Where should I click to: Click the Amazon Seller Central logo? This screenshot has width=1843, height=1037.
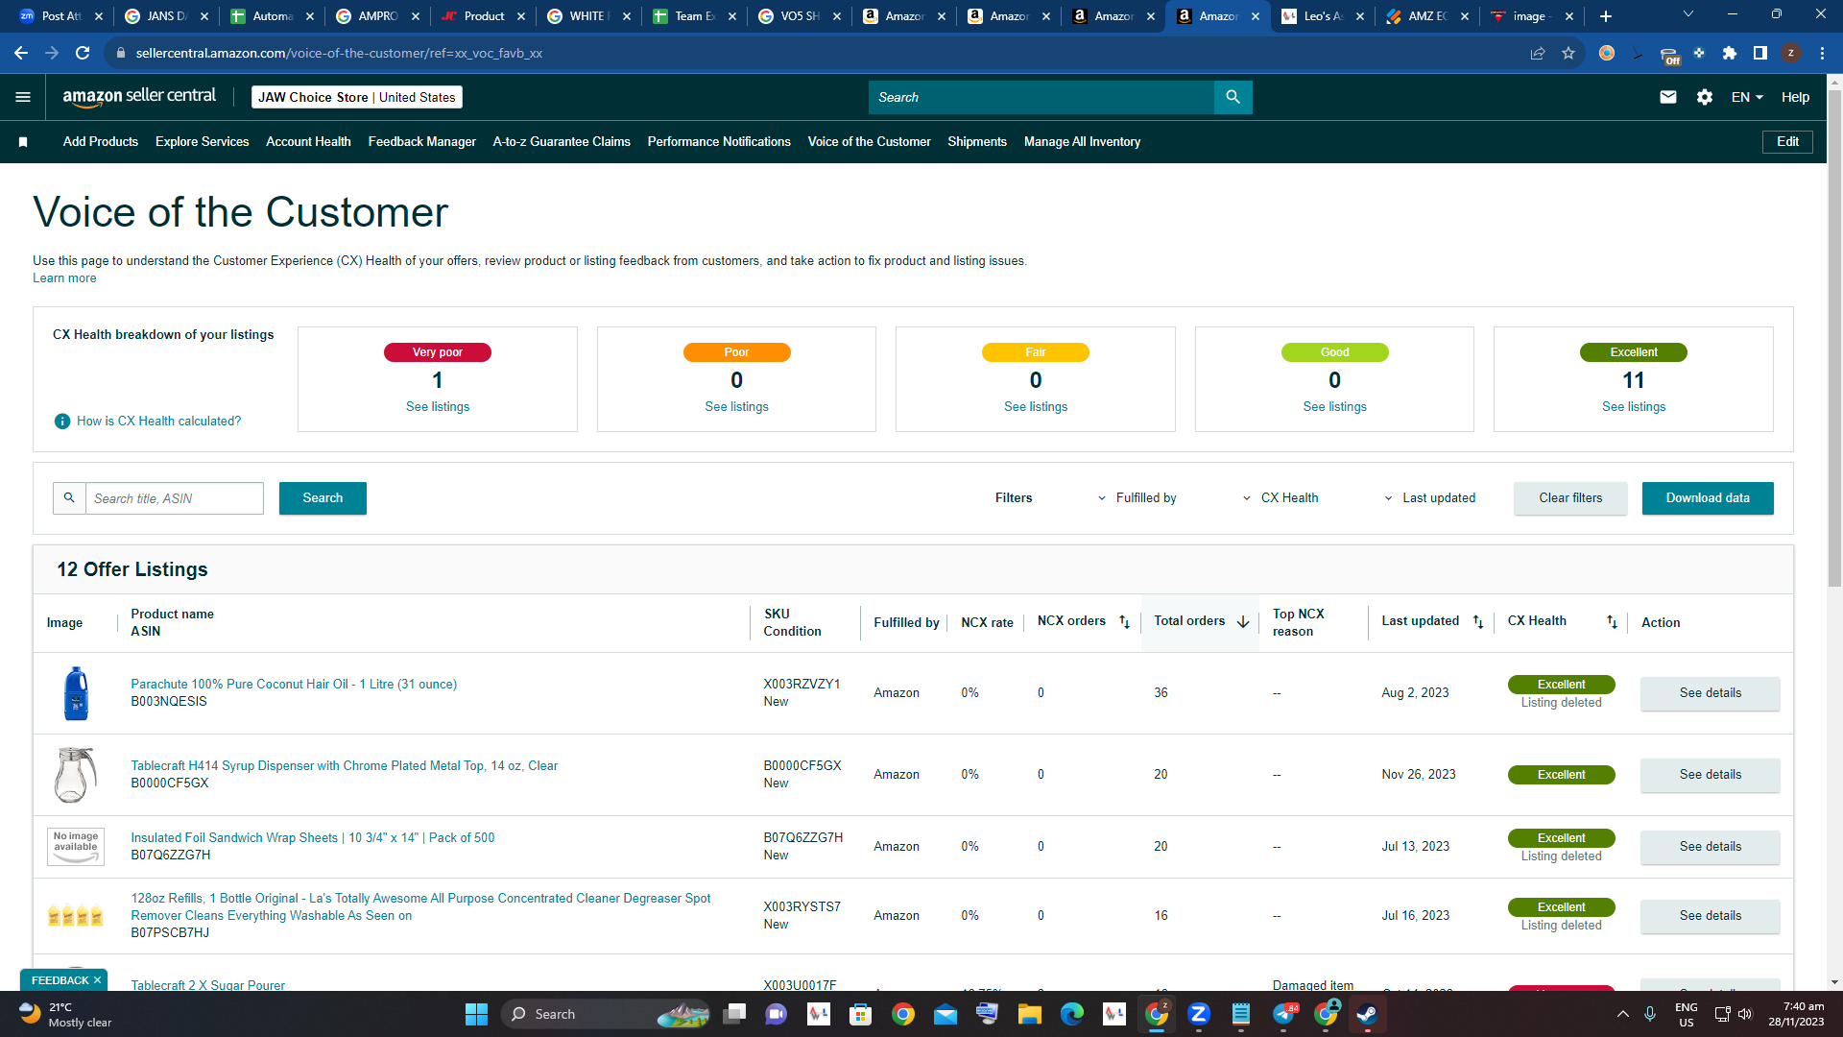coord(139,97)
